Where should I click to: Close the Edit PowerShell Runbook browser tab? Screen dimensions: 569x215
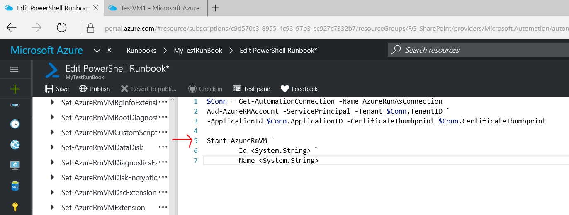click(x=96, y=8)
